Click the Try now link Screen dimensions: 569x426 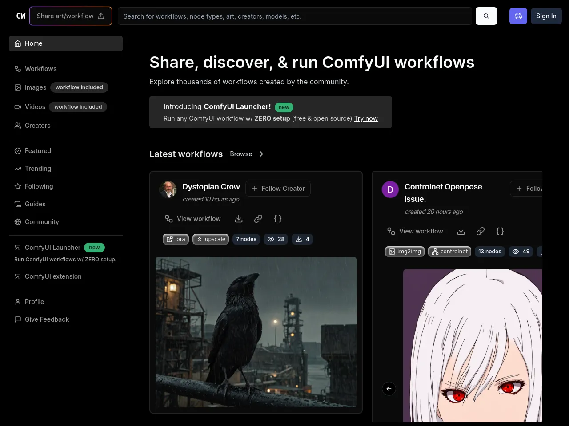pos(365,118)
